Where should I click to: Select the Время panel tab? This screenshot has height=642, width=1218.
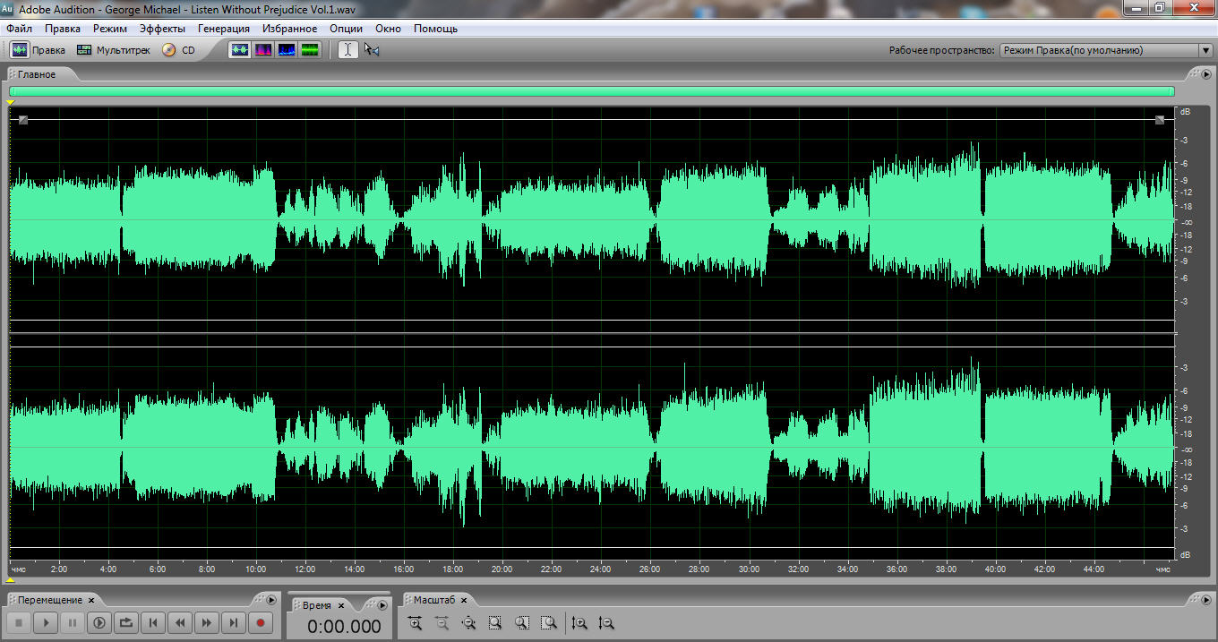coord(317,605)
